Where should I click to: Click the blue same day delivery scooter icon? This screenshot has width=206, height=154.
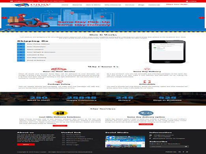pos(146,113)
